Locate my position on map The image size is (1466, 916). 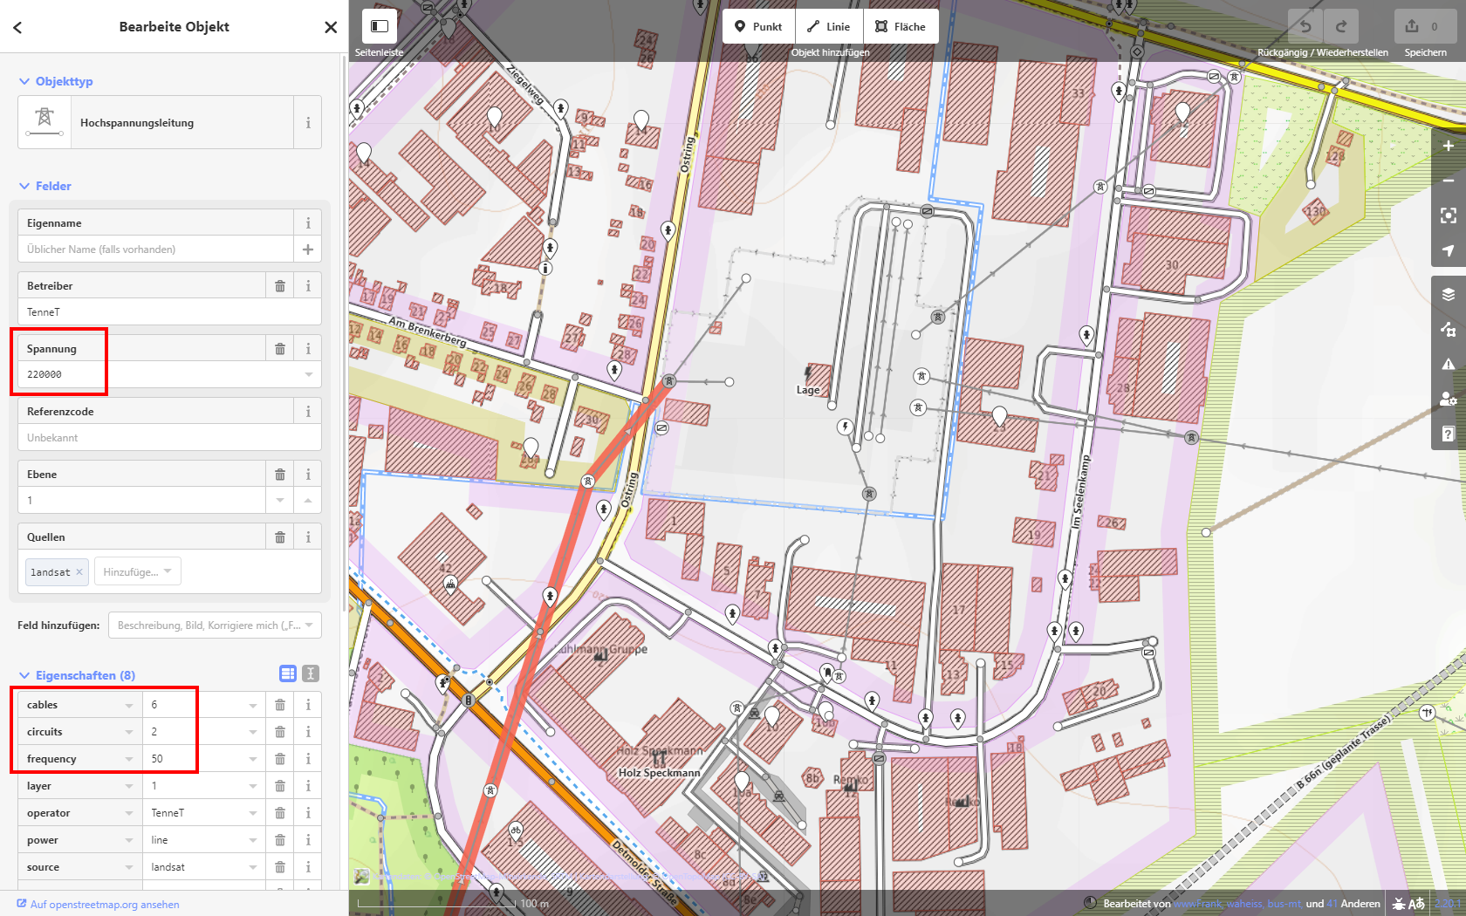coord(1449,250)
